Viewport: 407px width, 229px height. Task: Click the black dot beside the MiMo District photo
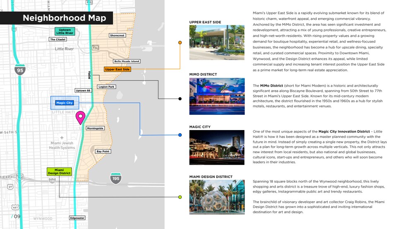coord(180,99)
